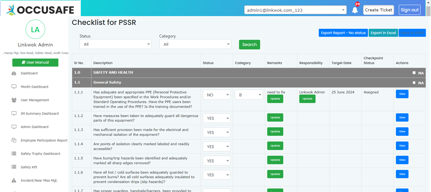This screenshot has height=192, width=431.
Task: Open the status dropdown for row 1.1.6
Action: (217, 175)
